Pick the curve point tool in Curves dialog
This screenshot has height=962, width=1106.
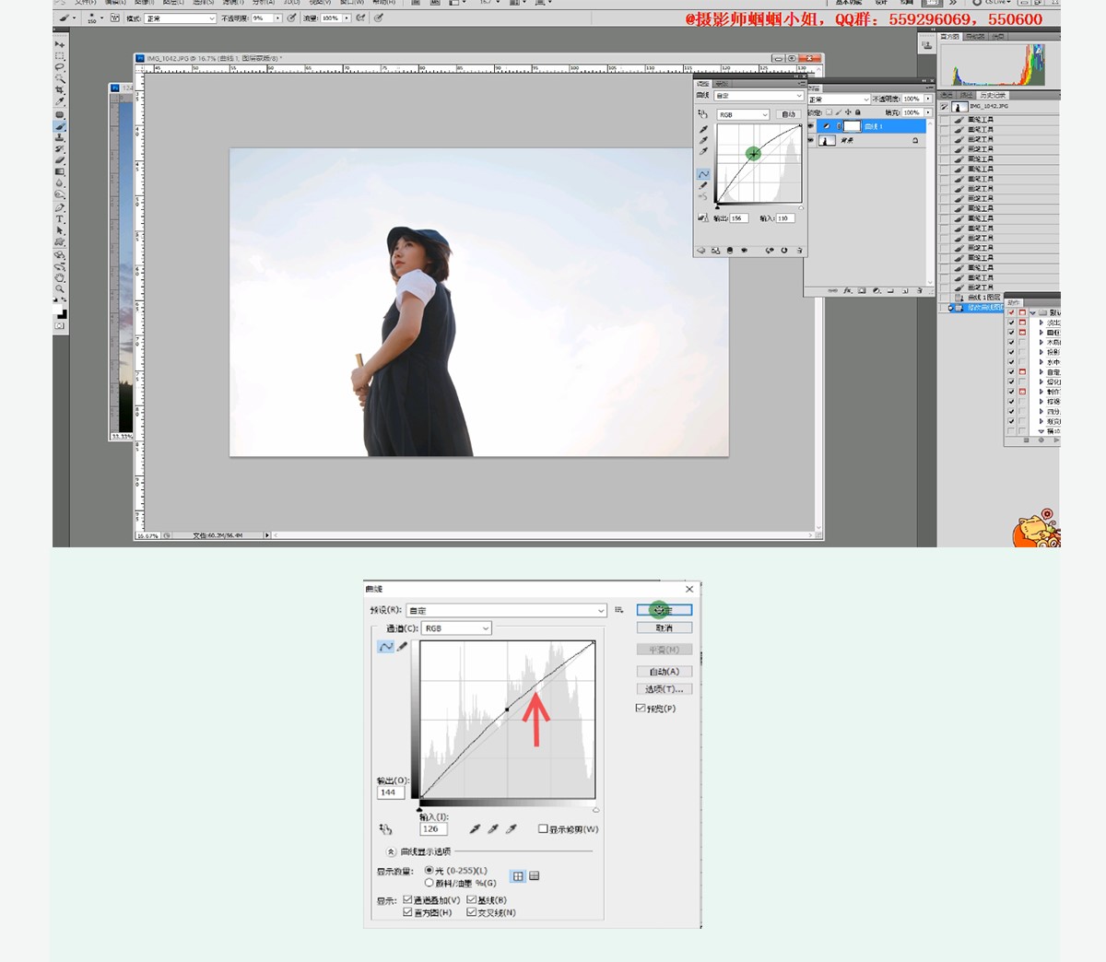[x=385, y=647]
